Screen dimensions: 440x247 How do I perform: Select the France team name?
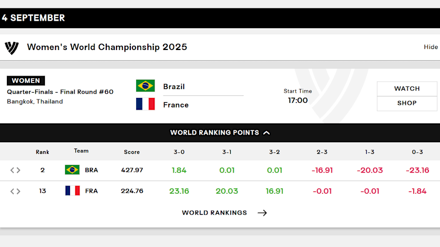[176, 105]
